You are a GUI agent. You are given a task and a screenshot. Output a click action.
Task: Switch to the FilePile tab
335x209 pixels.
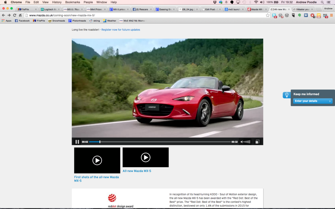pyautogui.click(x=27, y=9)
